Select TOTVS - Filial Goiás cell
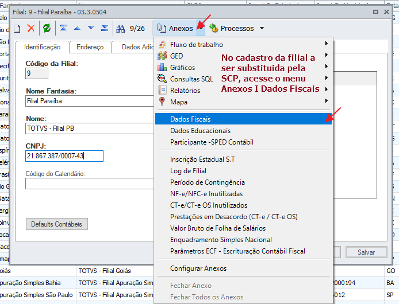 [x=115, y=271]
